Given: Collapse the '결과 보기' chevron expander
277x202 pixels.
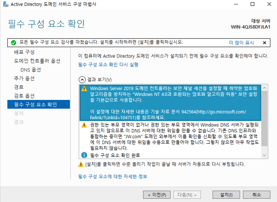Looking at the screenshot, I should click(x=82, y=80).
